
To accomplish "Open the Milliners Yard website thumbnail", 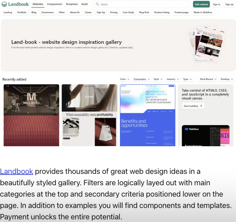I will pos(31,115).
